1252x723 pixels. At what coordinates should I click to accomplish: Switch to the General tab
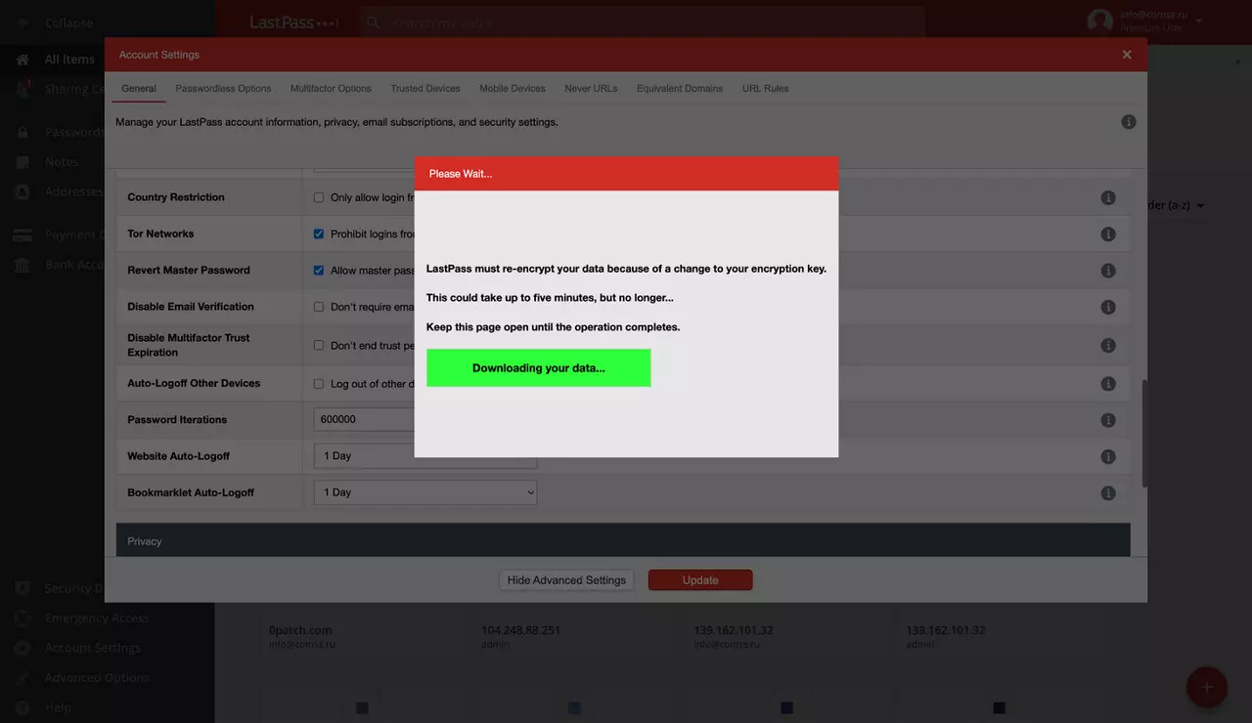tap(139, 88)
